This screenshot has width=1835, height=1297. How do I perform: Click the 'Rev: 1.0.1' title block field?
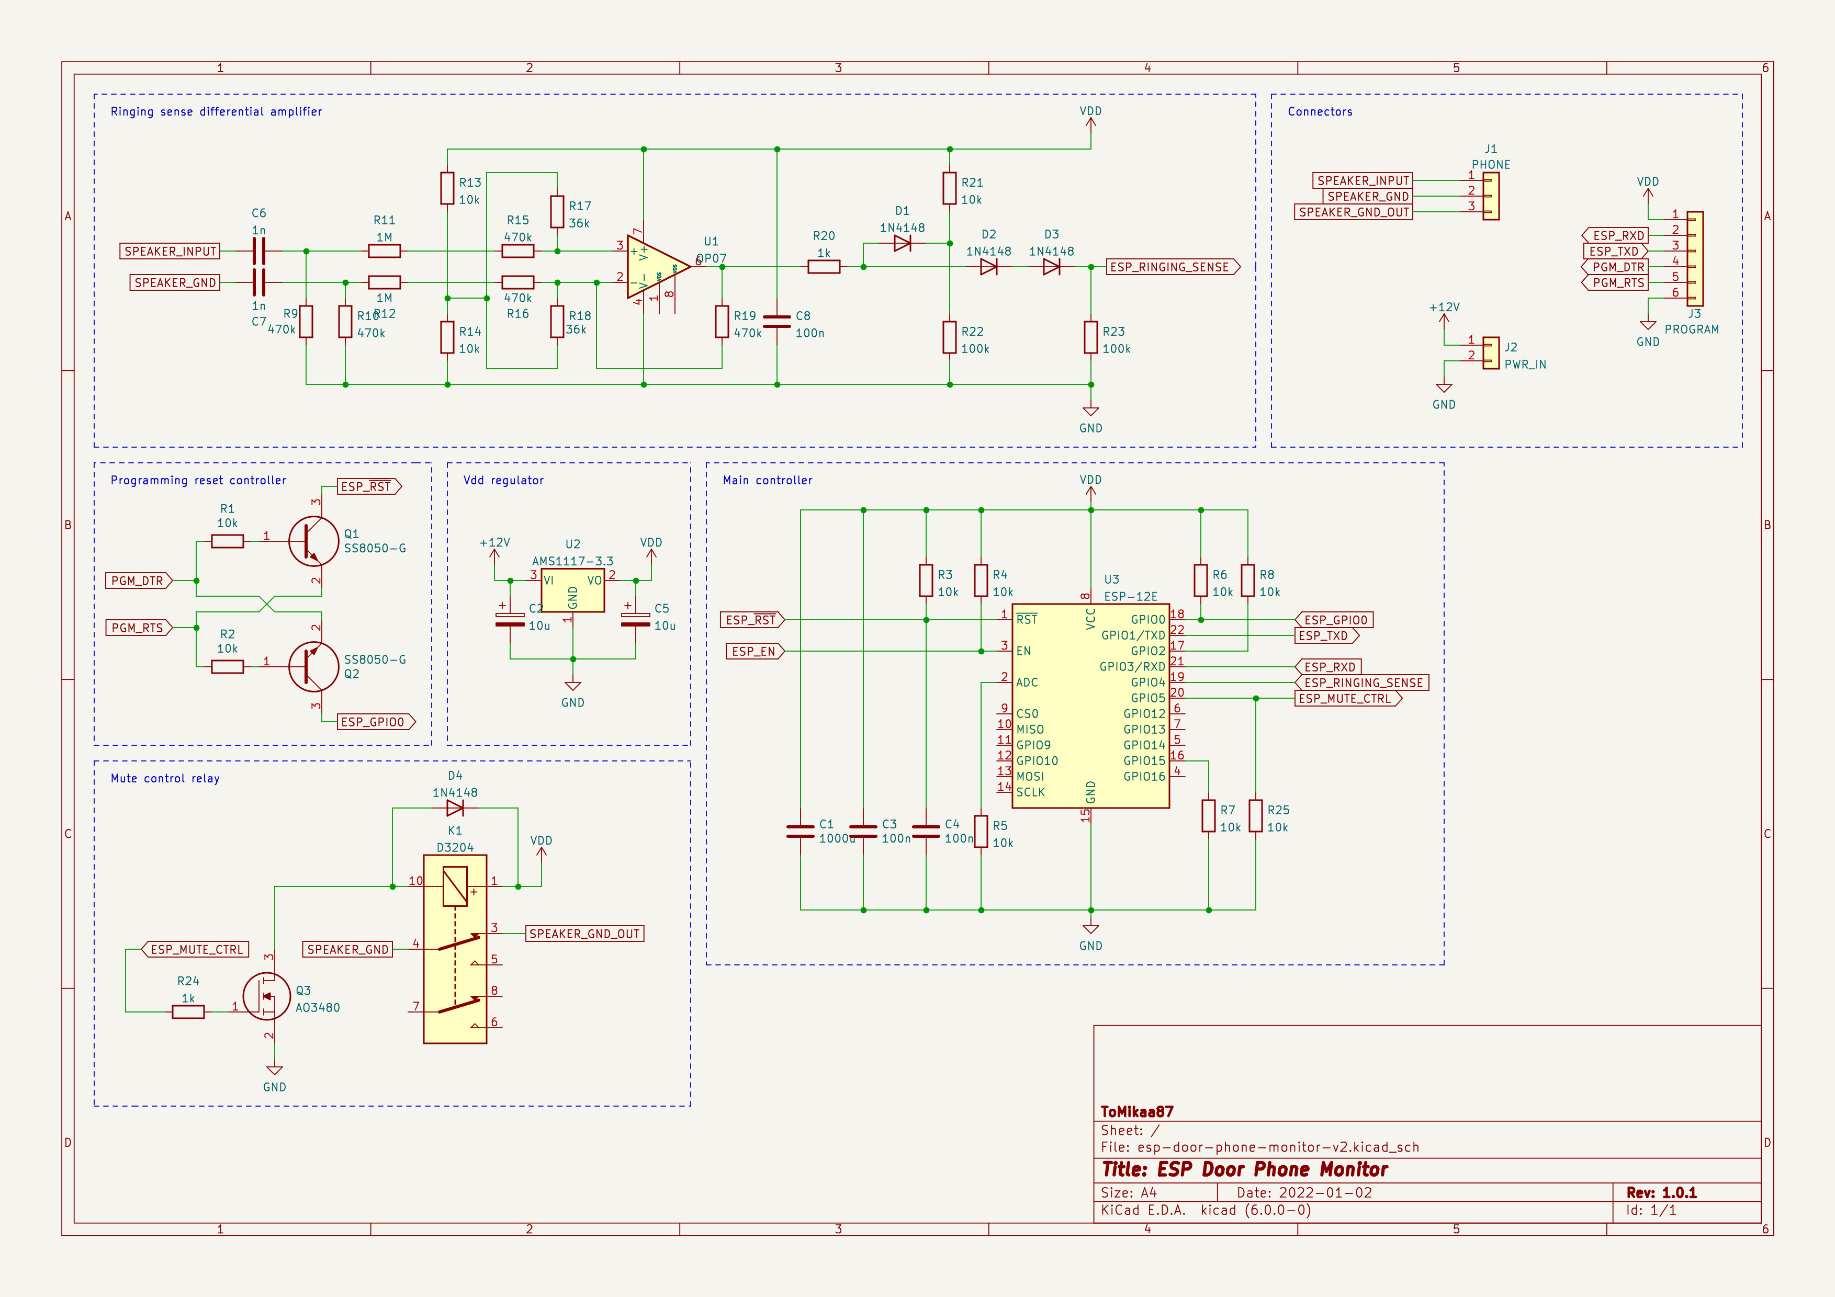[1661, 1192]
